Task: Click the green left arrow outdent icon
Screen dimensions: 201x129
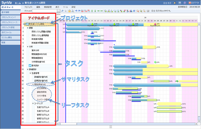Action: point(102,11)
